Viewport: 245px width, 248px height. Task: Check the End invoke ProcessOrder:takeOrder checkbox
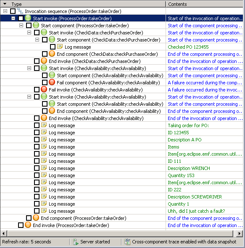point(21,225)
